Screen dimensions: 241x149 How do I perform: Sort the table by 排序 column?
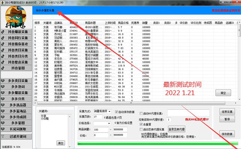click(x=37, y=23)
